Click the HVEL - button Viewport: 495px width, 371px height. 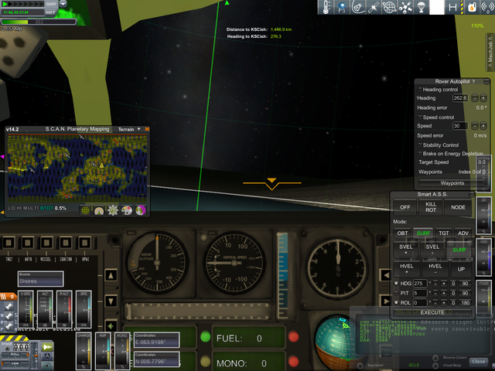(x=435, y=269)
